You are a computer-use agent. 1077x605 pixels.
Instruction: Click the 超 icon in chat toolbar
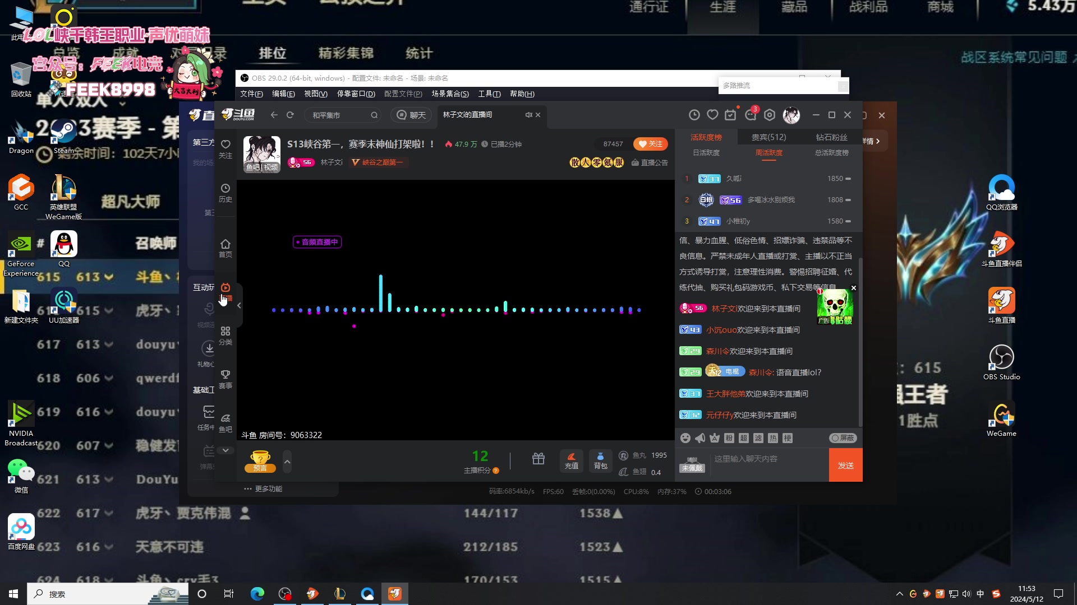pyautogui.click(x=744, y=438)
